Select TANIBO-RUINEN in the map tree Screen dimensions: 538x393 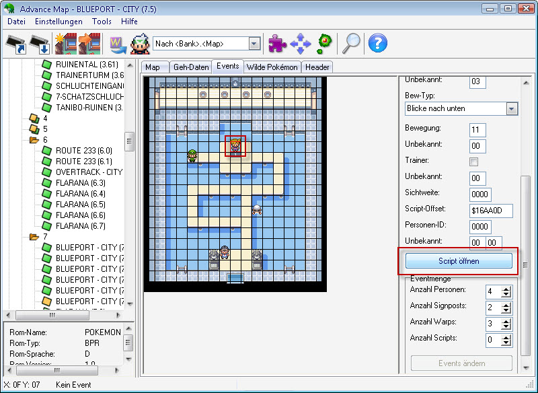coord(89,108)
